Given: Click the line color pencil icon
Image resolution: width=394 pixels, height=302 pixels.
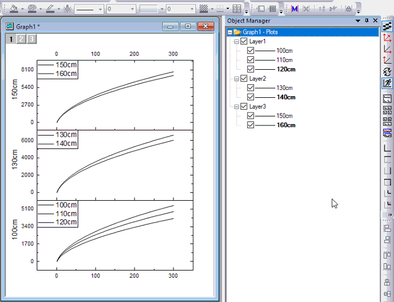Looking at the screenshot, I should (x=50, y=9).
